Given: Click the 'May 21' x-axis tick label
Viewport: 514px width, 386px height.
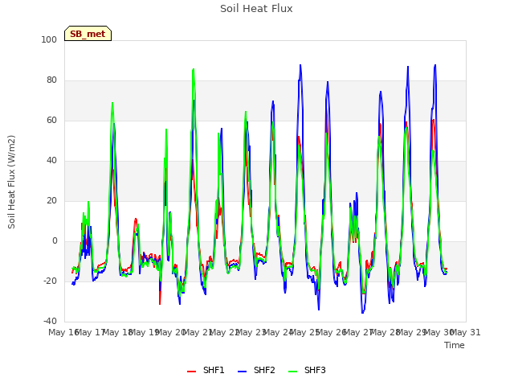Looking at the screenshot, I should pyautogui.click(x=198, y=332).
